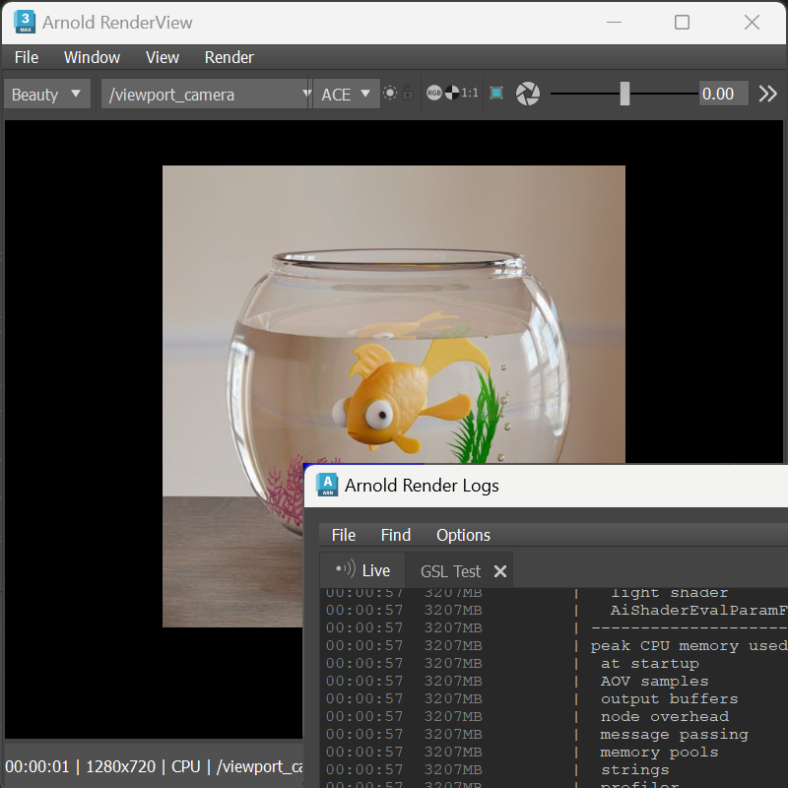
Task: Open the Options menu in Render Logs
Action: 463,535
